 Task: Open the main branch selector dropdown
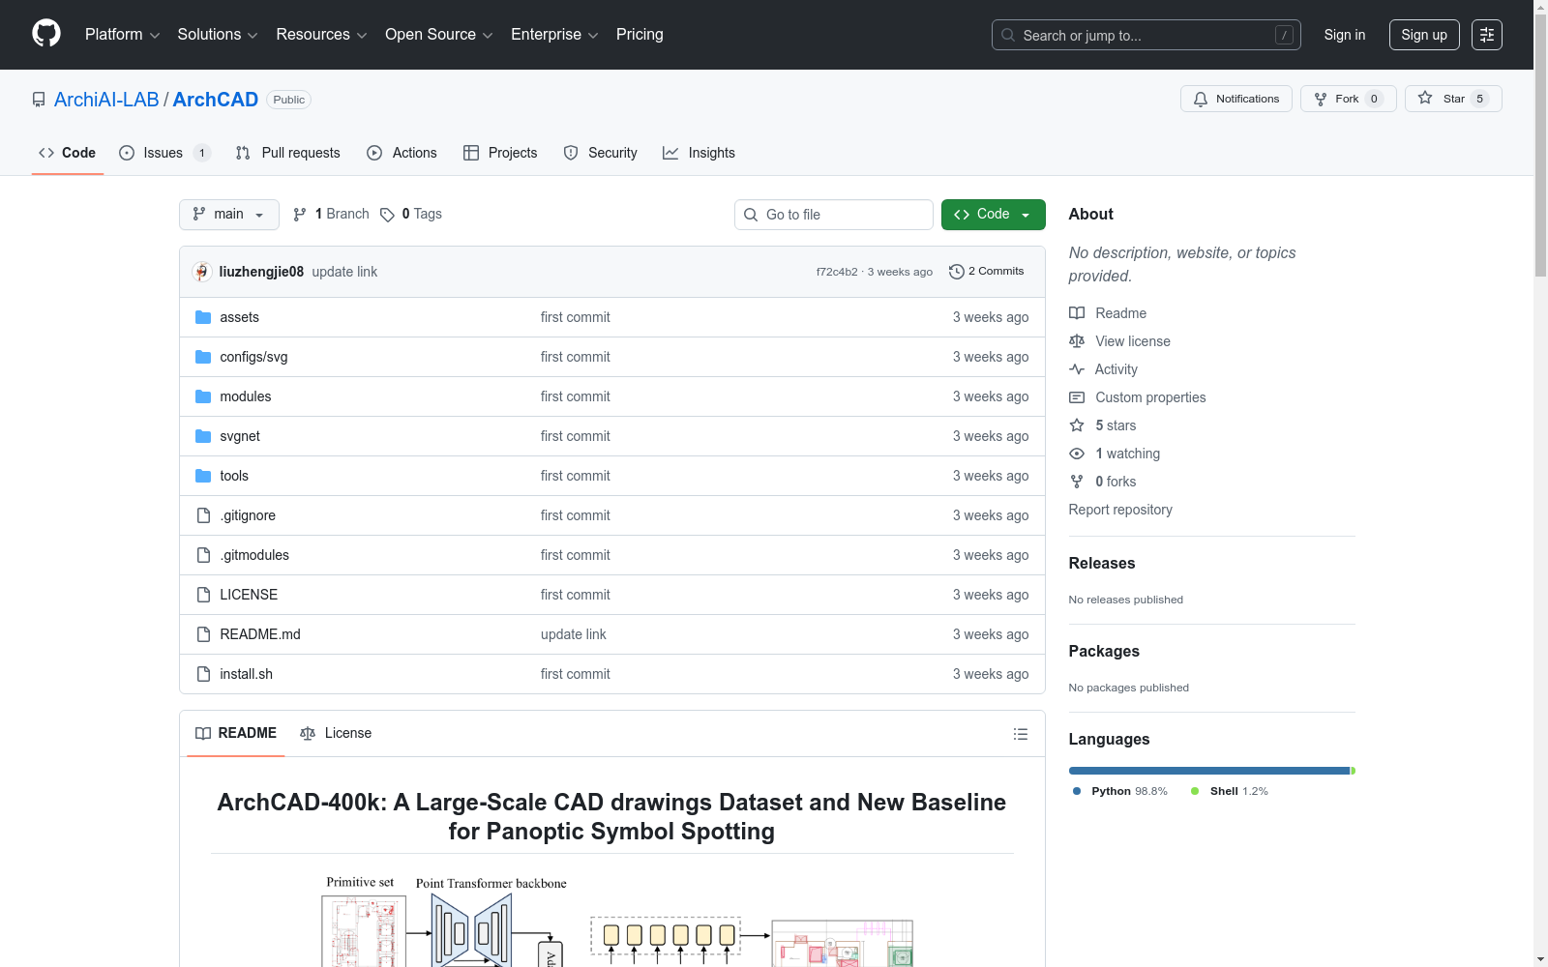[229, 215]
